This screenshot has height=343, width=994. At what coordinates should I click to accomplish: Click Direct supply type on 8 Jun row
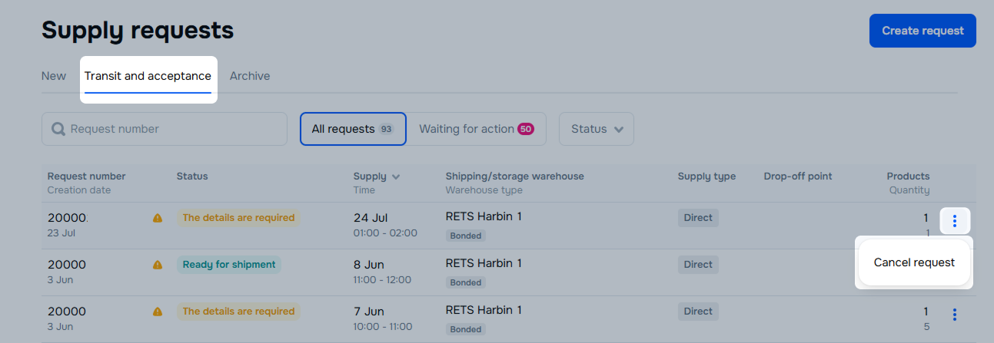point(698,265)
